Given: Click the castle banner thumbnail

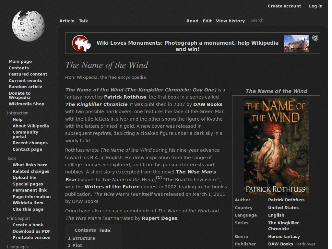Looking at the screenshot, I should click(x=296, y=43).
